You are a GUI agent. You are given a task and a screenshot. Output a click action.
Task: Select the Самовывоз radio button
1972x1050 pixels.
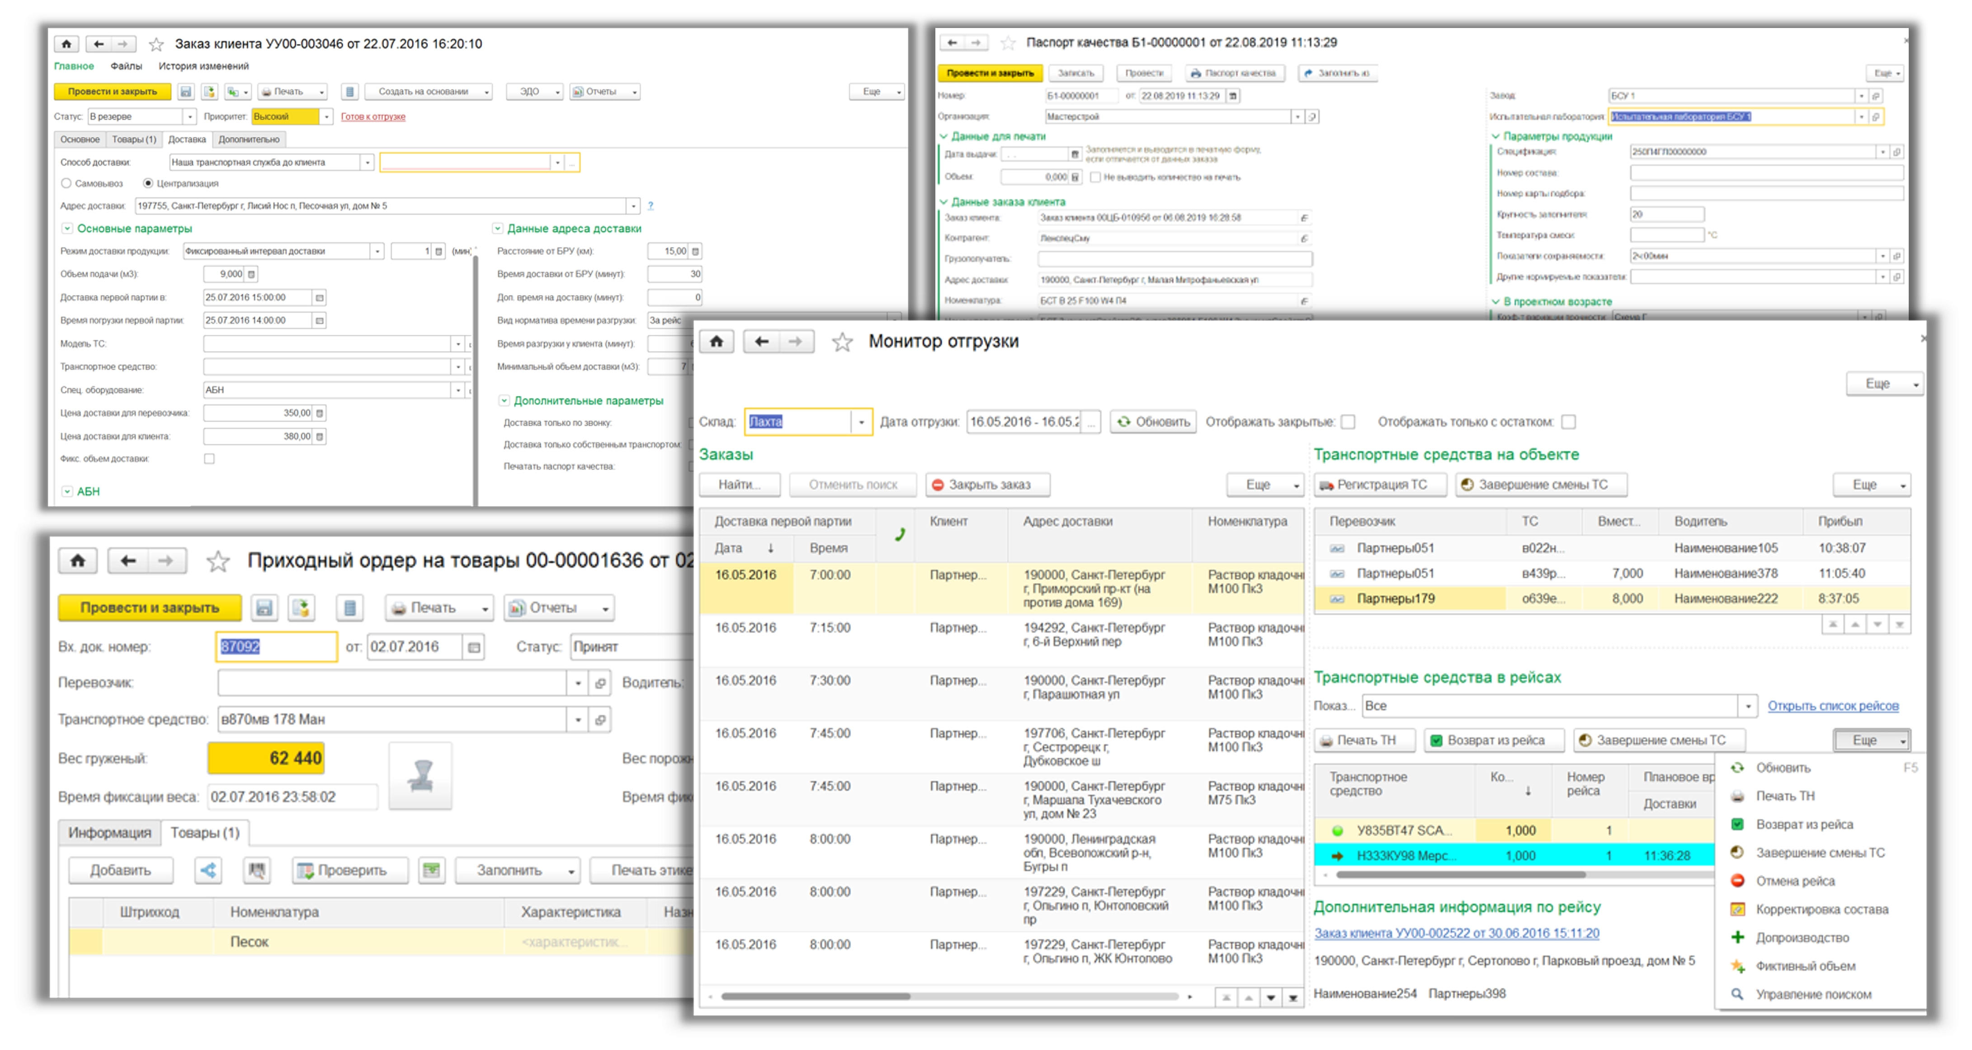(66, 184)
